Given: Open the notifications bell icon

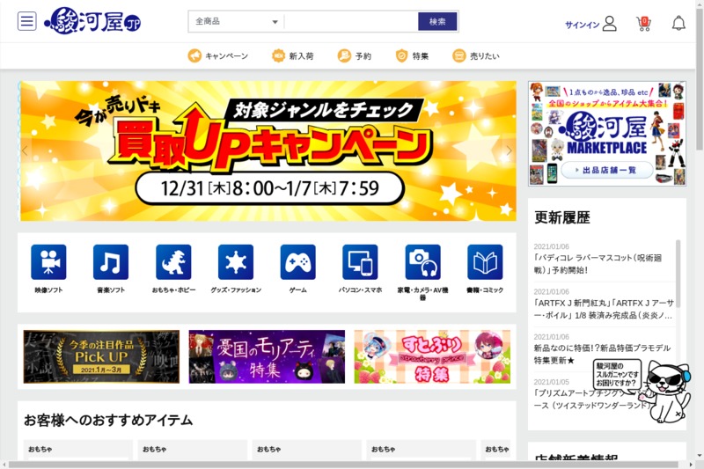Looking at the screenshot, I should [x=678, y=23].
